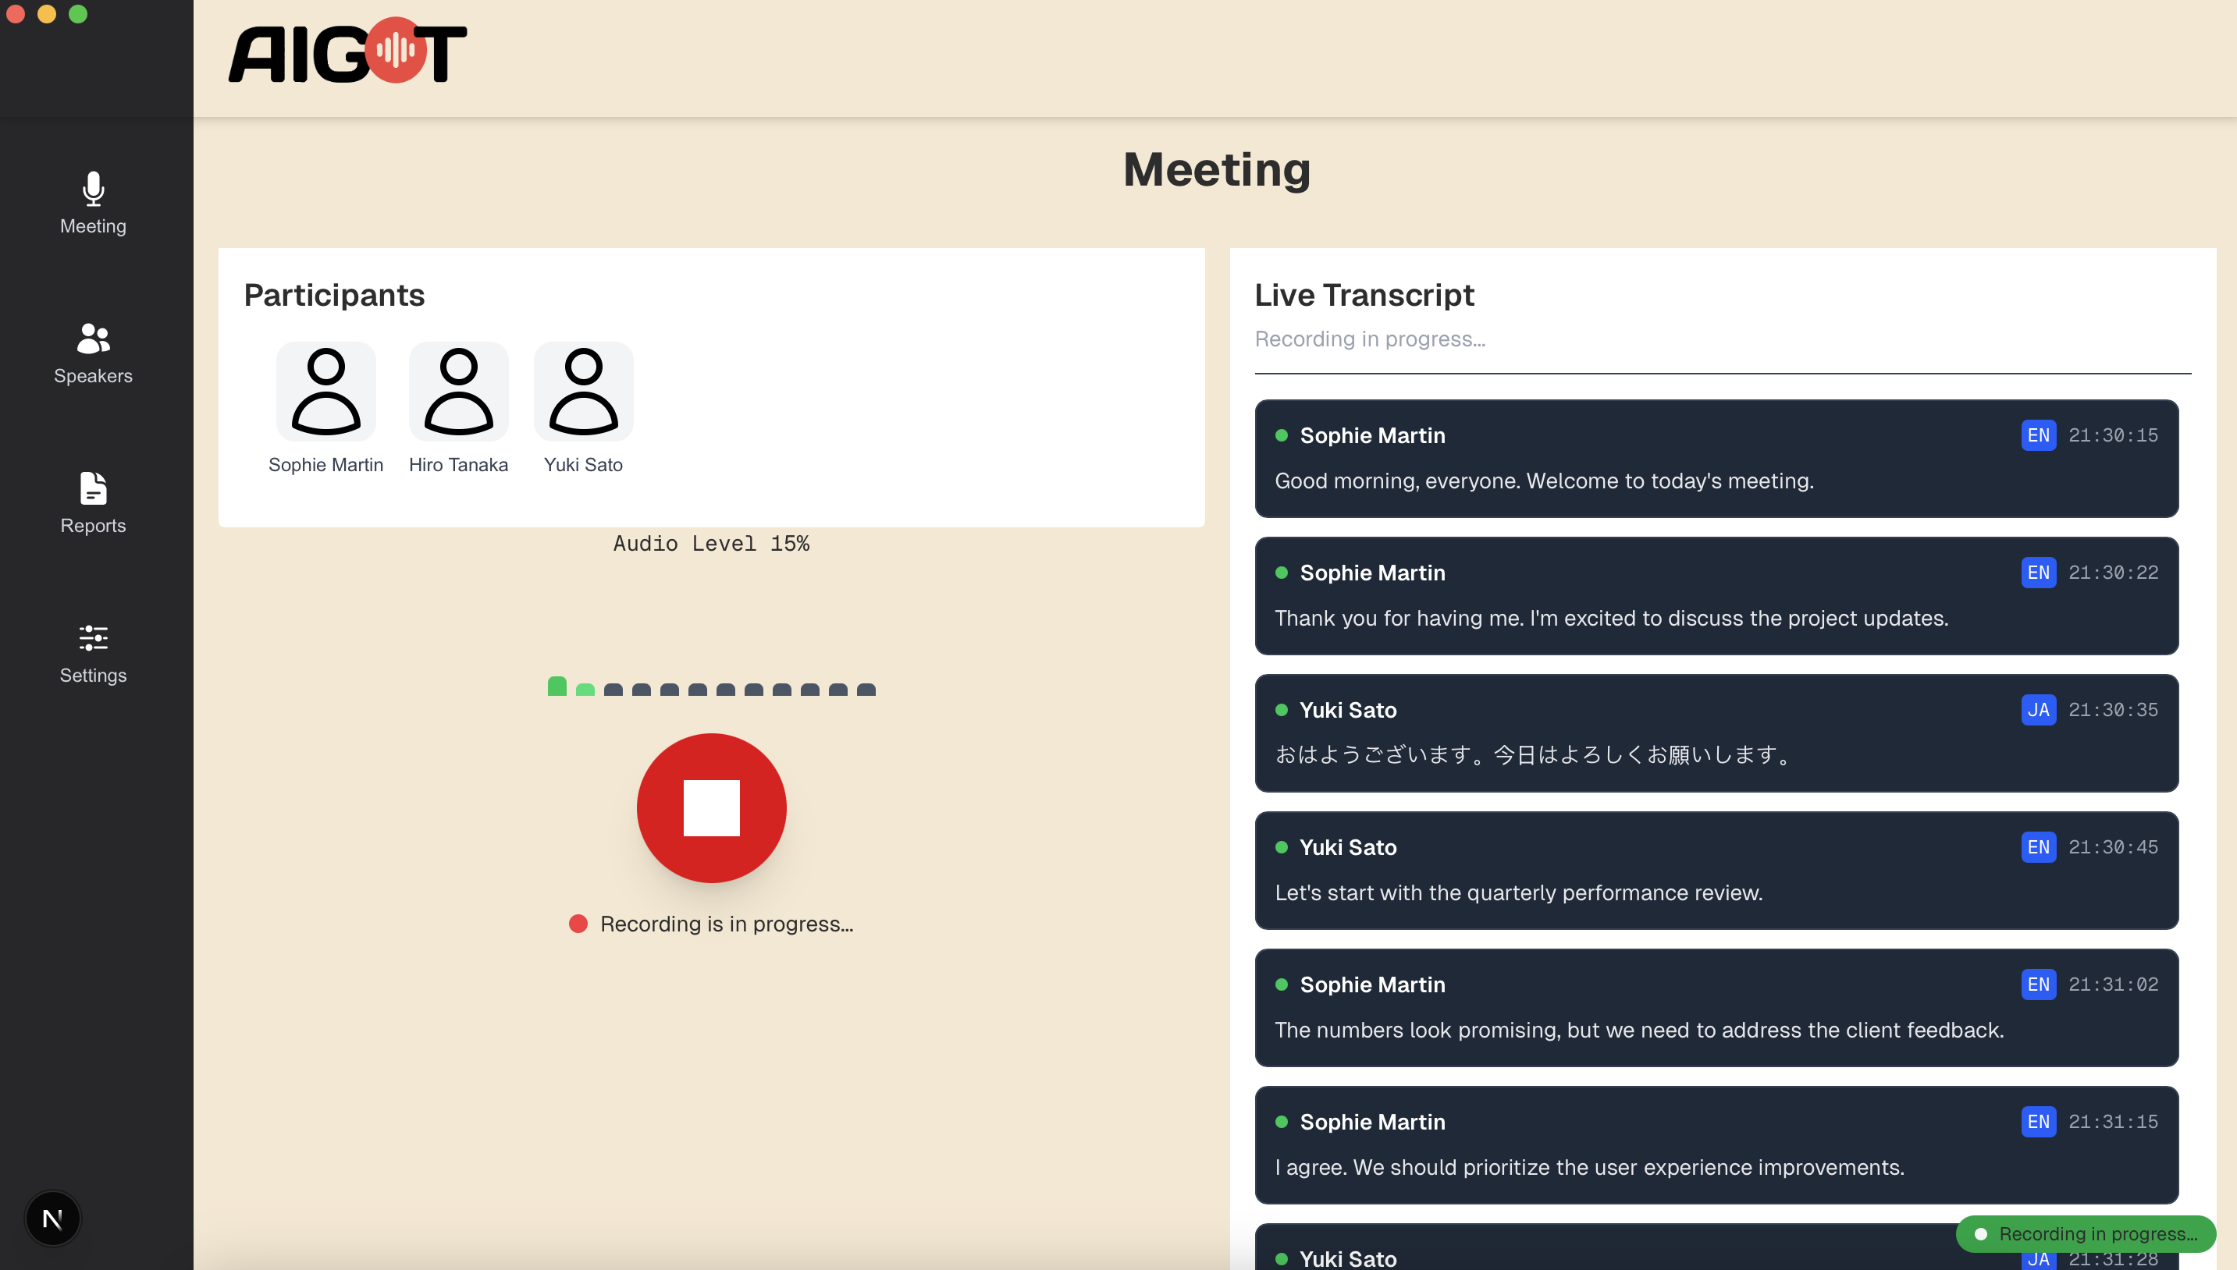
Task: Click the Participants heading
Action: [334, 295]
